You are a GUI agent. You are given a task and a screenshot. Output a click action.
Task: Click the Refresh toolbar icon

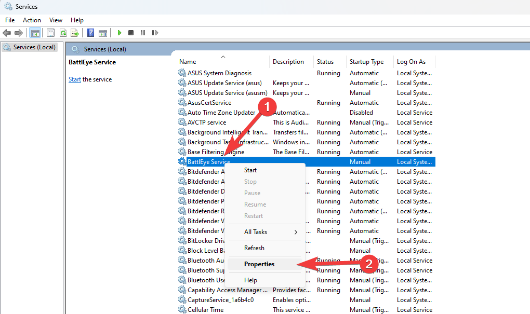coord(63,33)
